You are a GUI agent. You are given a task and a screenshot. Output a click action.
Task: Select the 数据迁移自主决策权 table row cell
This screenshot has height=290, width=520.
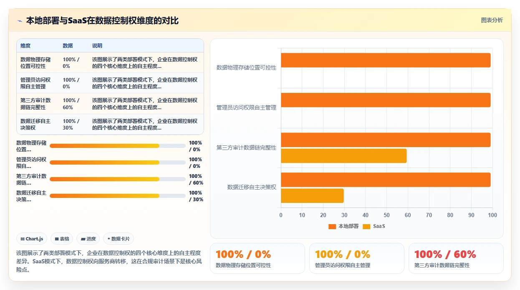tap(36, 124)
